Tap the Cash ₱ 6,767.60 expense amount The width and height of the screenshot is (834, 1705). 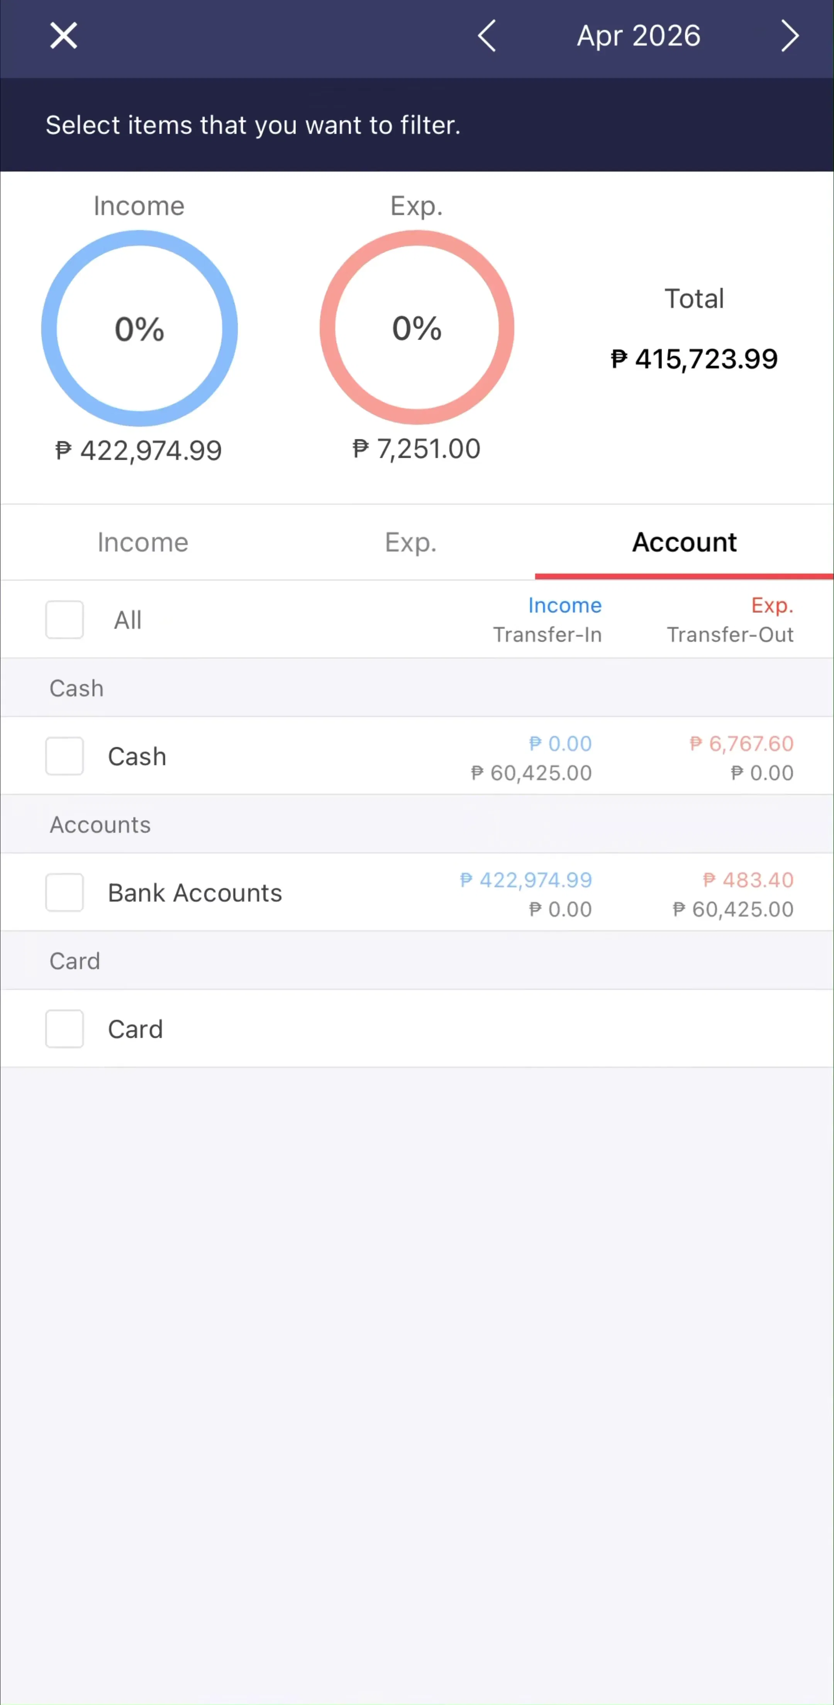click(741, 743)
